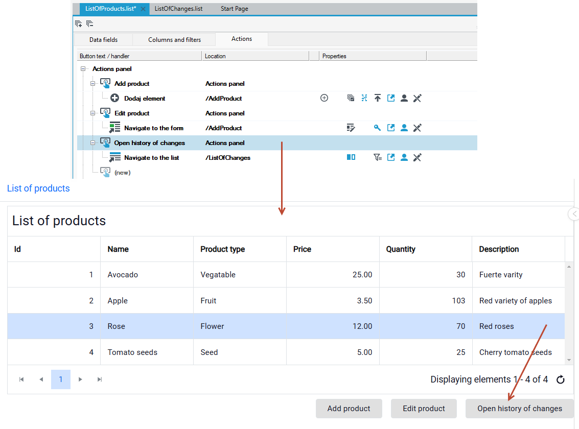Select the Avocado product row
This screenshot has height=429, width=579.
286,275
